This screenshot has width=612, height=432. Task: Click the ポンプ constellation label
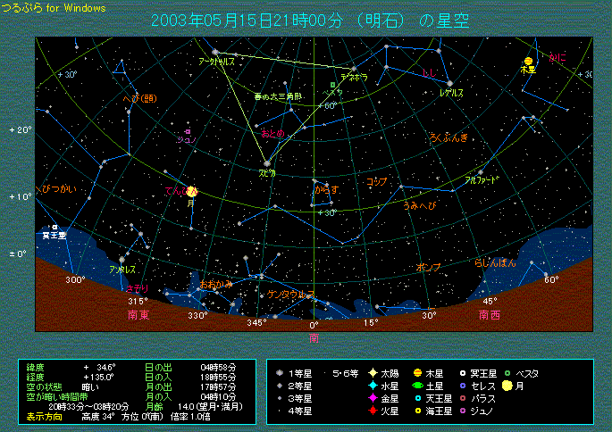pyautogui.click(x=428, y=267)
